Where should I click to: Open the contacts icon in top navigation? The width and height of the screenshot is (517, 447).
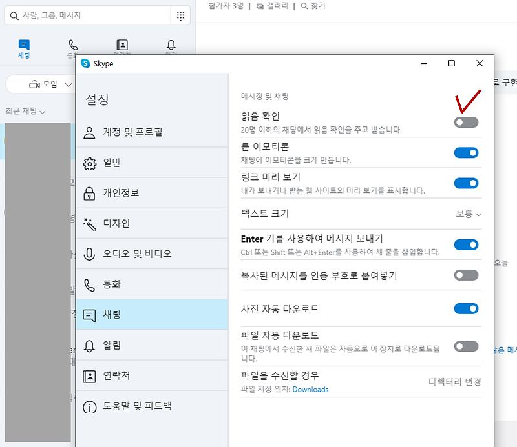tap(122, 45)
